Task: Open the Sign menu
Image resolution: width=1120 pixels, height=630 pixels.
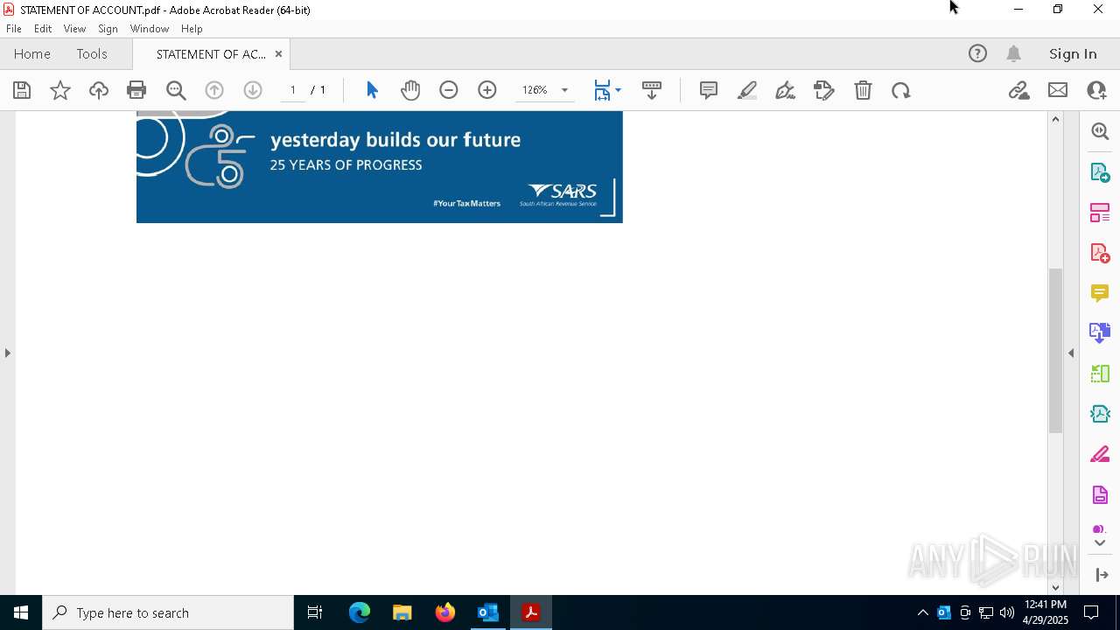Action: [108, 29]
